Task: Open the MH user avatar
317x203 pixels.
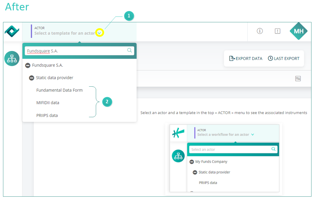Action: [298, 31]
